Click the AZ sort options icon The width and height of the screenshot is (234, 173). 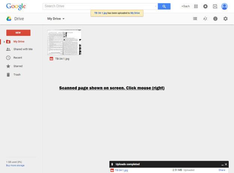[x=205, y=18]
